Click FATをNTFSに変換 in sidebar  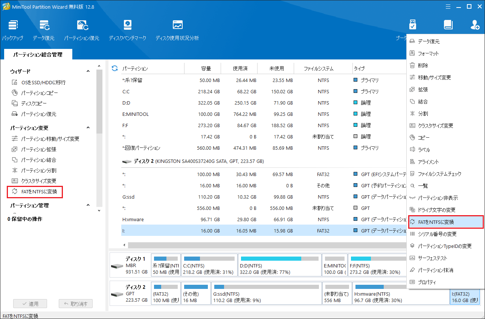coord(35,191)
